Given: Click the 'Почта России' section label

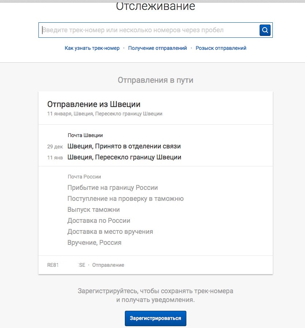Looking at the screenshot, I should point(84,177).
